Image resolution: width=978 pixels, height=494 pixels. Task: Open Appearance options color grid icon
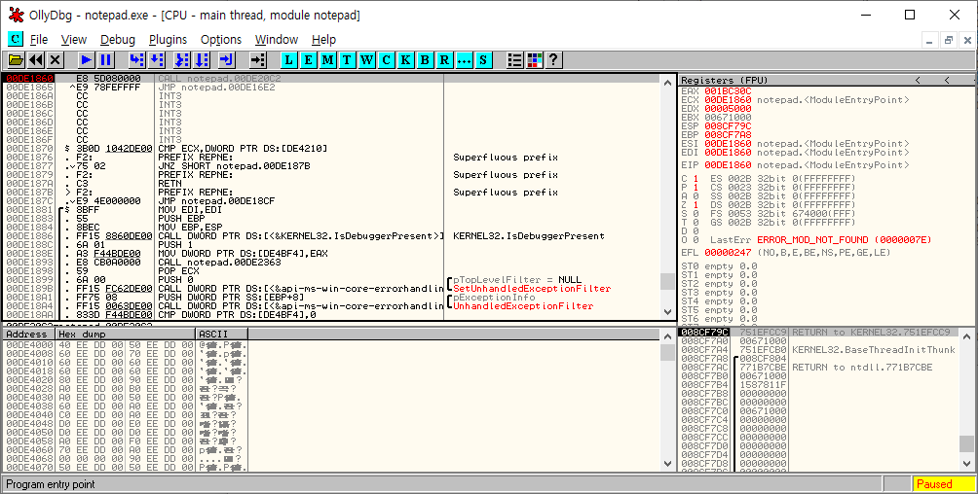click(534, 59)
